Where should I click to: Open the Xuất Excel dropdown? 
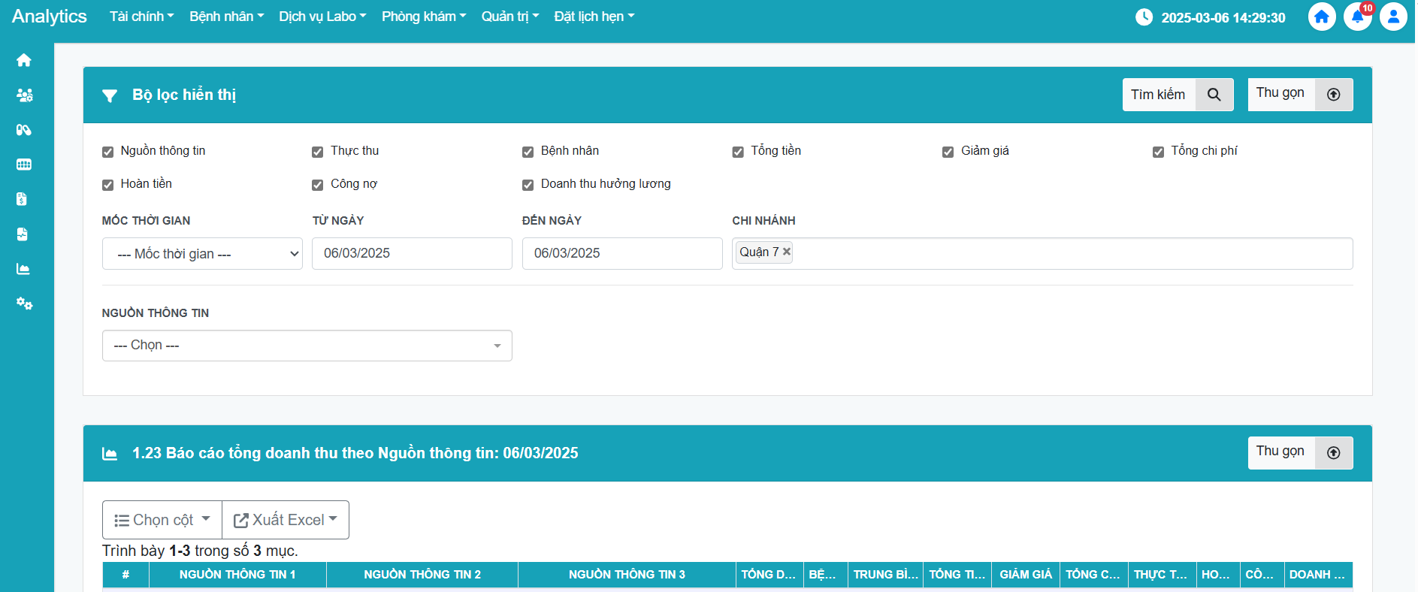click(286, 520)
